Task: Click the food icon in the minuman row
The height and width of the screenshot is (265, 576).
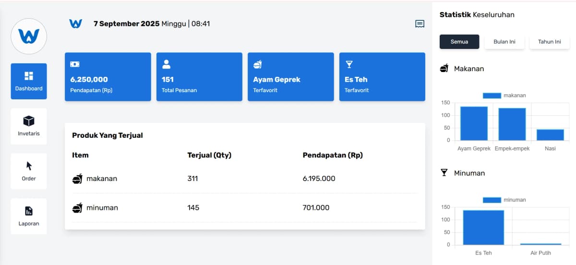Action: tap(77, 208)
